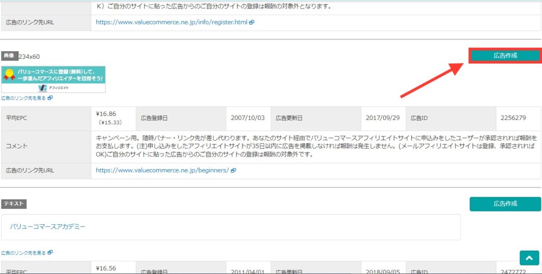Click 広告のリンク先を見る below バリューコマースアカデミー
Screen dimensions: 542x274
tap(23, 253)
